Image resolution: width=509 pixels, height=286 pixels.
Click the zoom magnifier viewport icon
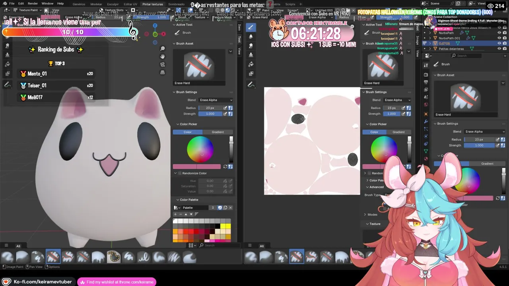(163, 48)
